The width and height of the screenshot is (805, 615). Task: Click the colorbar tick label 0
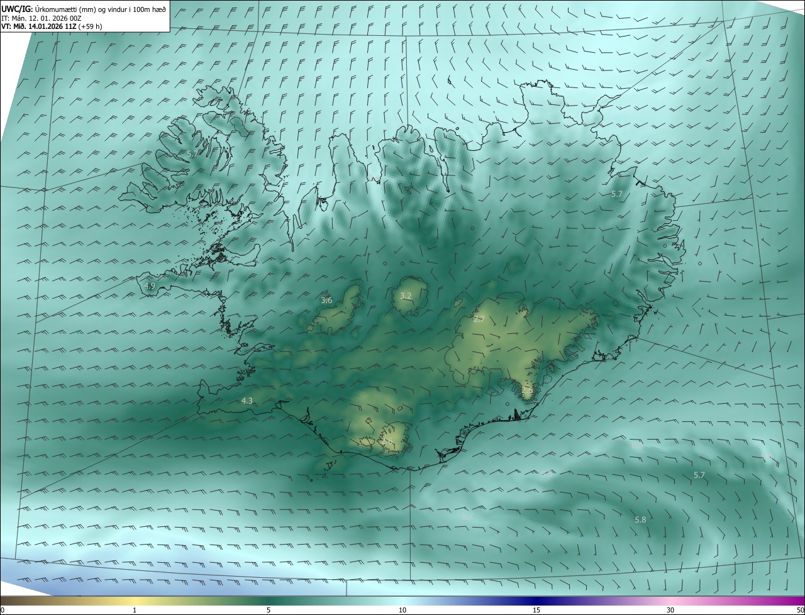(3, 611)
